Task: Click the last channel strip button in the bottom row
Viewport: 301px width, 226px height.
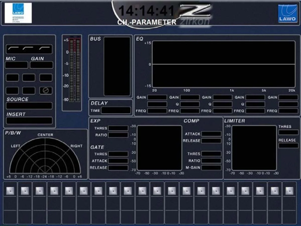Action: pyautogui.click(x=289, y=191)
